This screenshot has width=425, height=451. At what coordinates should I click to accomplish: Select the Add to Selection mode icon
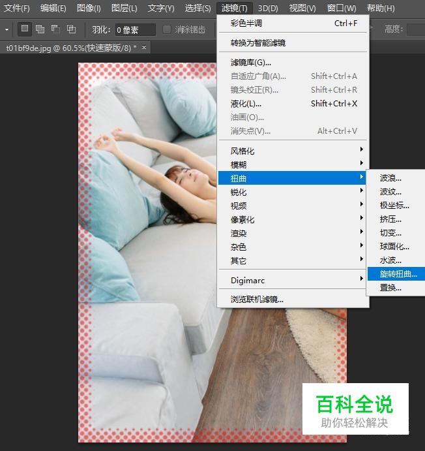point(40,29)
